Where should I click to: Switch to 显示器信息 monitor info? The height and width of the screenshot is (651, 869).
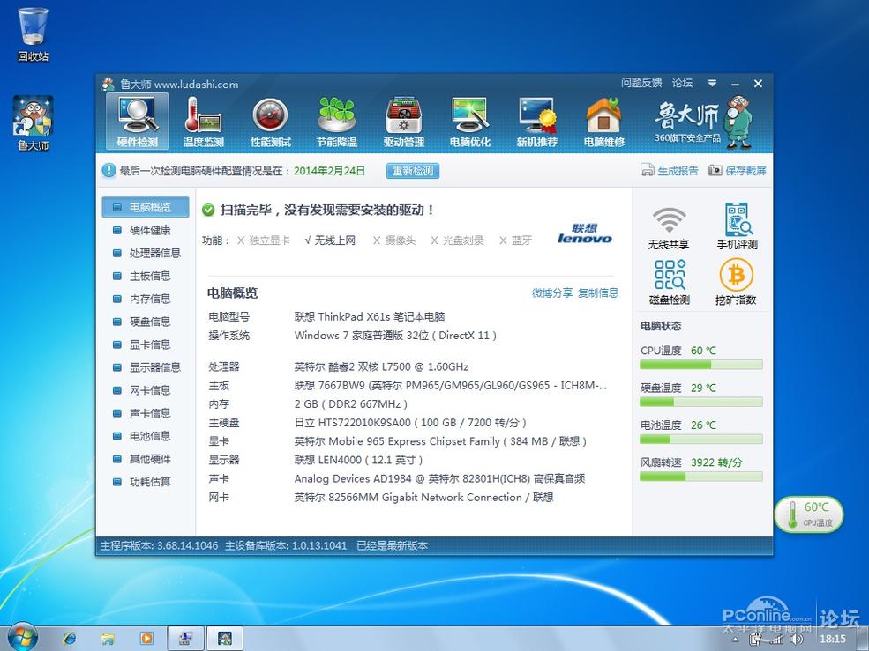pyautogui.click(x=146, y=367)
